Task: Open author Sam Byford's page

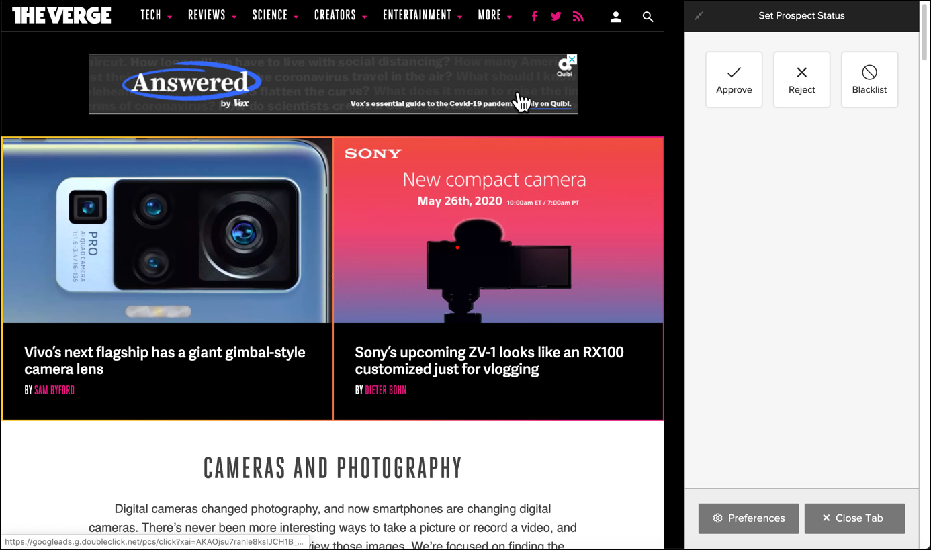Action: tap(54, 390)
